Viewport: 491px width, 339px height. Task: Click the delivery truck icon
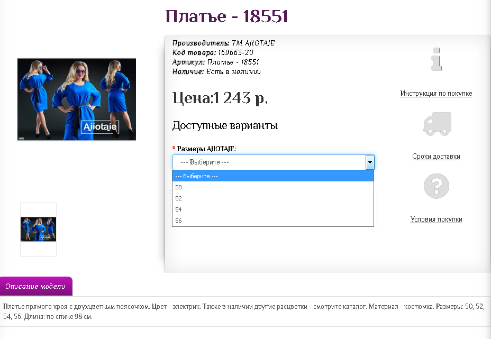click(x=437, y=124)
